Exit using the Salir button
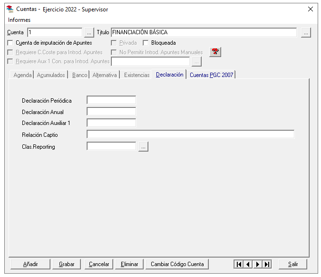This screenshot has height=277, width=321. 292,264
